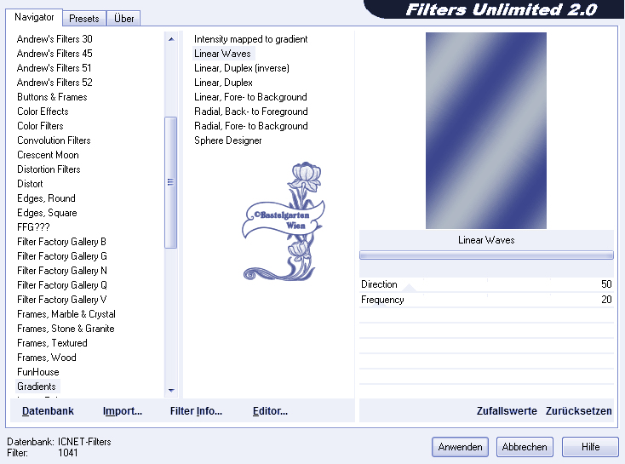Select FunHouse category
Screen dimensions: 625x464
[37, 372]
